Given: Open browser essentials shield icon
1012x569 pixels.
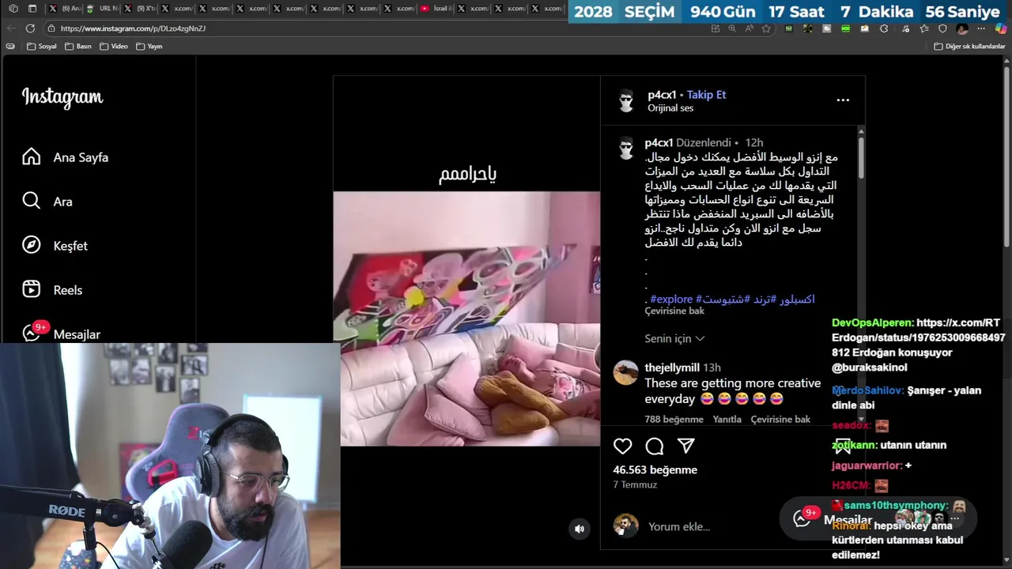Looking at the screenshot, I should (942, 28).
